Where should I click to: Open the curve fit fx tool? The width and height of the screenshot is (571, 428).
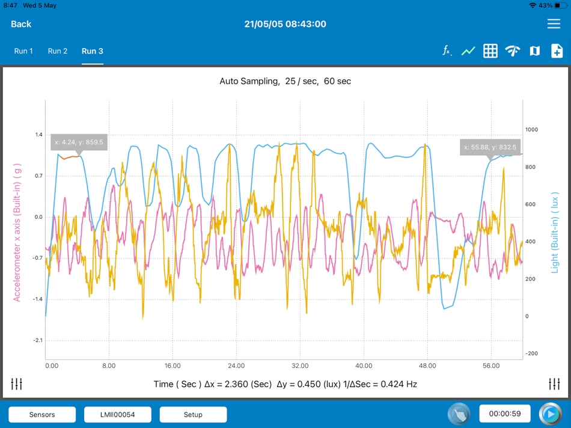tap(445, 51)
